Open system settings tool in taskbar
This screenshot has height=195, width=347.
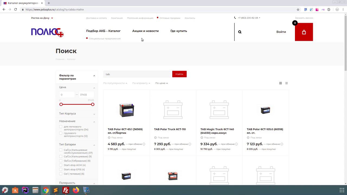[5, 190]
